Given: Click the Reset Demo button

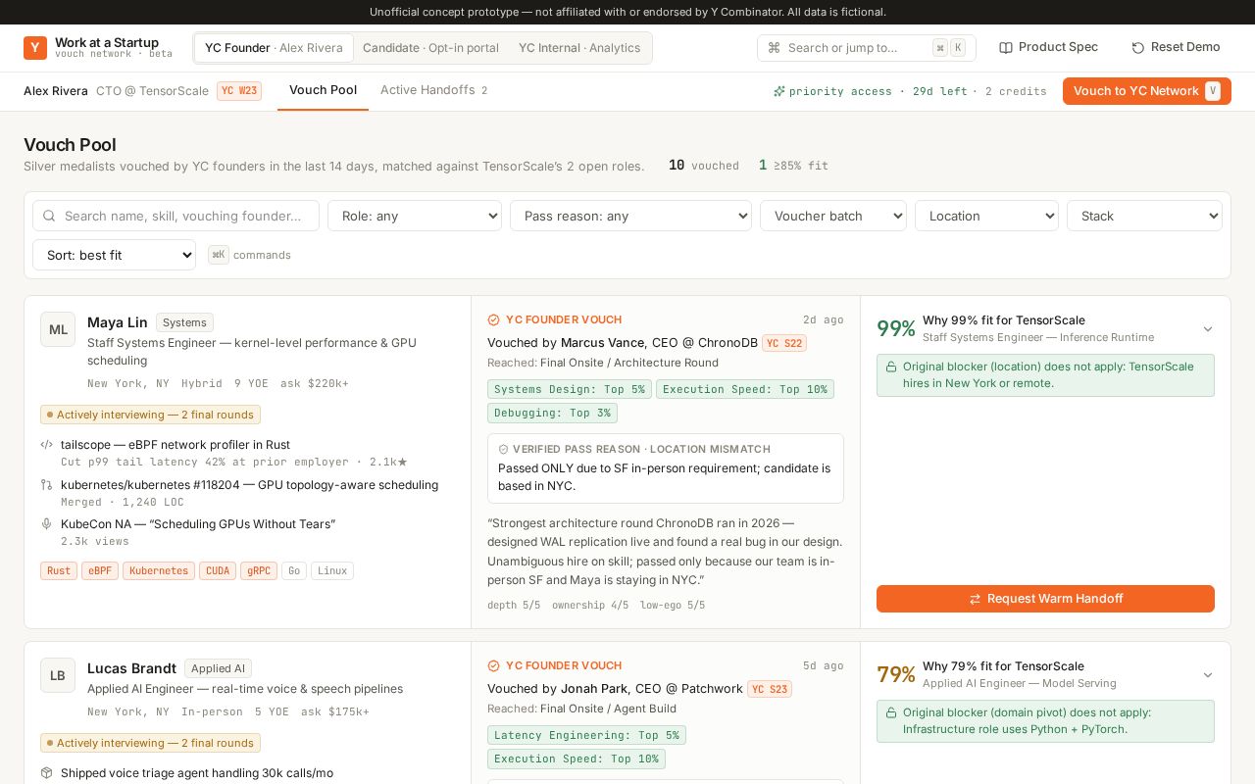Looking at the screenshot, I should (1176, 47).
